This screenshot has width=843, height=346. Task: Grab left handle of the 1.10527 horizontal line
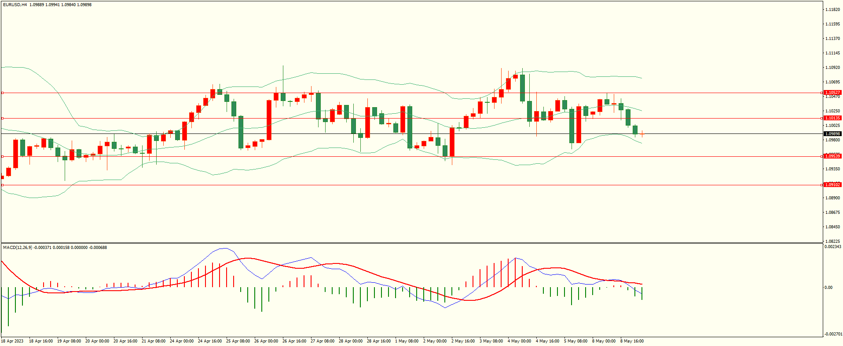click(x=2, y=93)
